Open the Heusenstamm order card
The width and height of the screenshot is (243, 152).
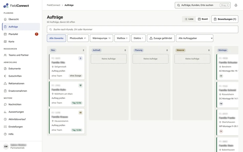pos(67,121)
